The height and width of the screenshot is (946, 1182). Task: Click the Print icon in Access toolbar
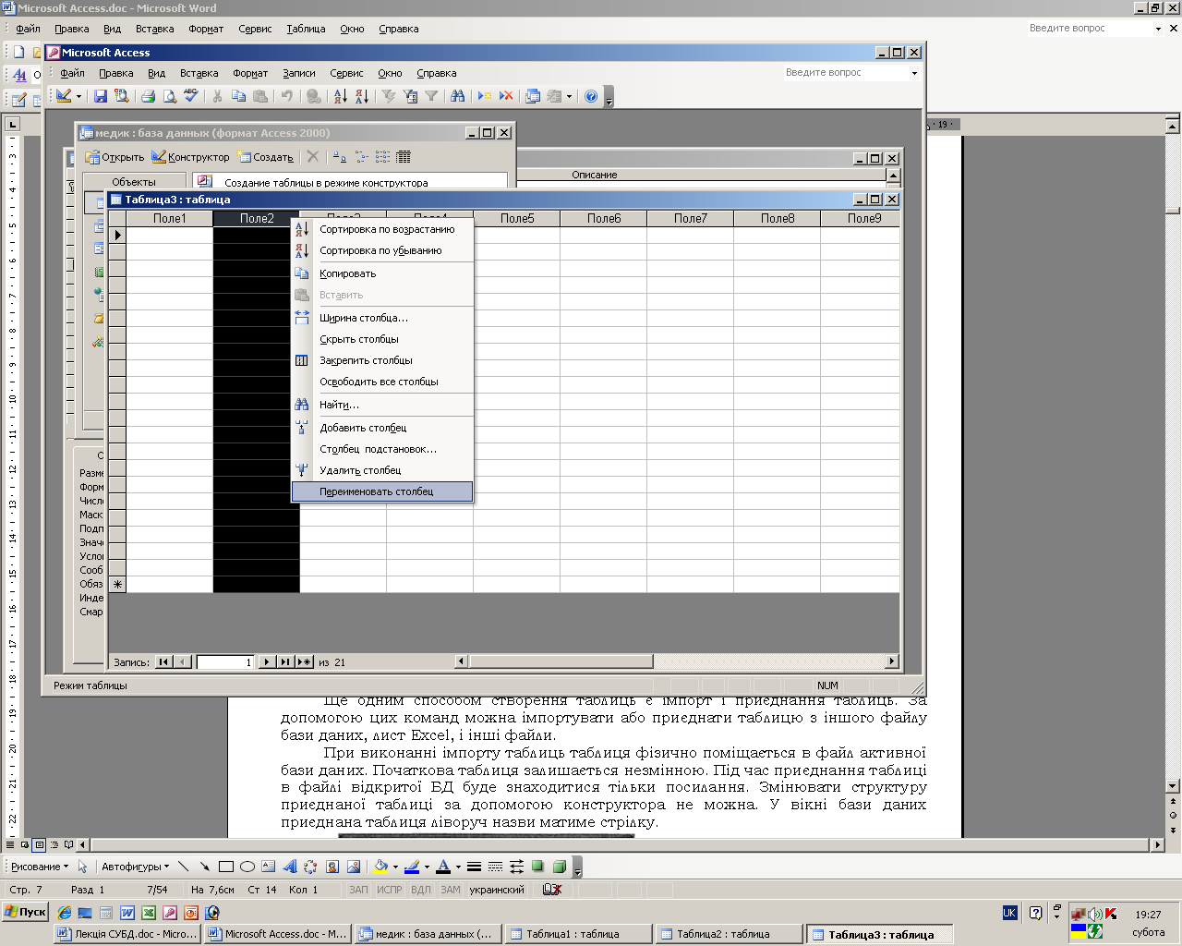[x=148, y=96]
